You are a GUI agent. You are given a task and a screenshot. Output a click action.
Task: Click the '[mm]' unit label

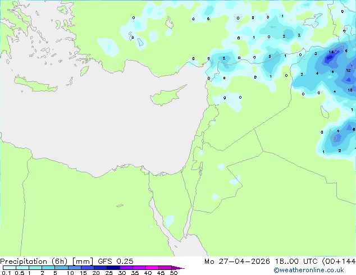pyautogui.click(x=83, y=262)
